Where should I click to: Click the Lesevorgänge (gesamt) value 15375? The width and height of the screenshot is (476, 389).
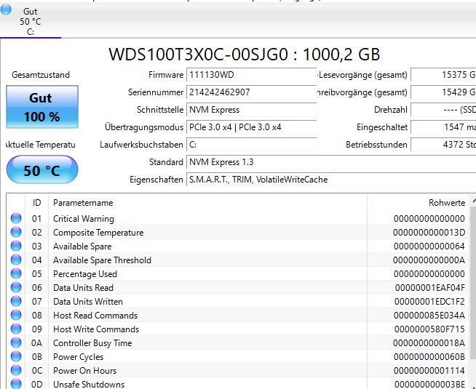443,75
